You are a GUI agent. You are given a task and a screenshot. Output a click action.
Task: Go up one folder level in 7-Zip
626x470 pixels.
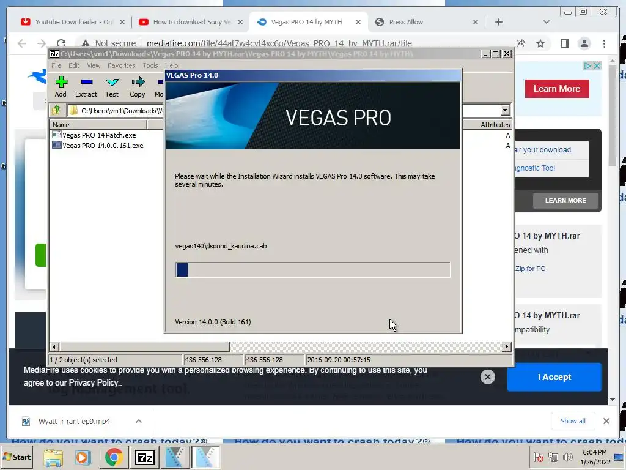point(56,110)
